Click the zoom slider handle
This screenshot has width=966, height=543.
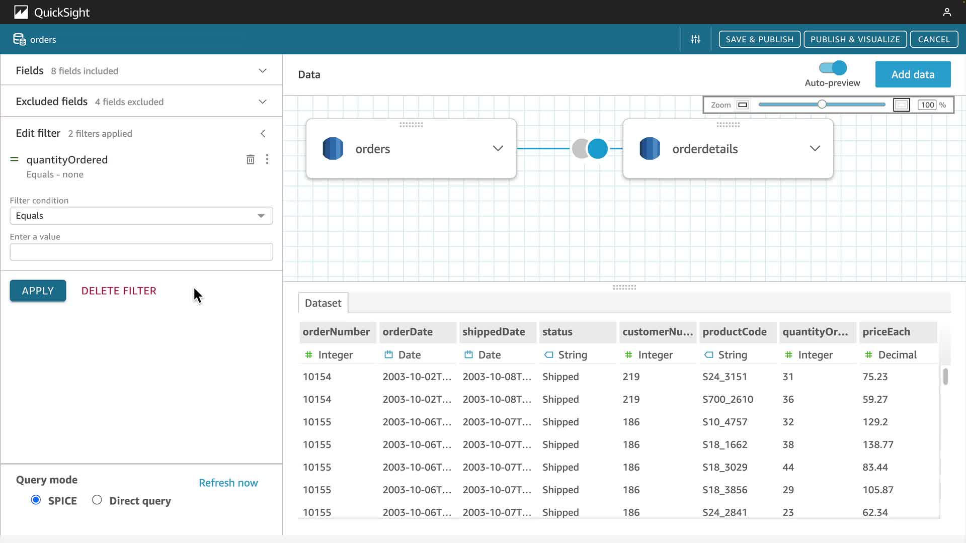coord(822,105)
